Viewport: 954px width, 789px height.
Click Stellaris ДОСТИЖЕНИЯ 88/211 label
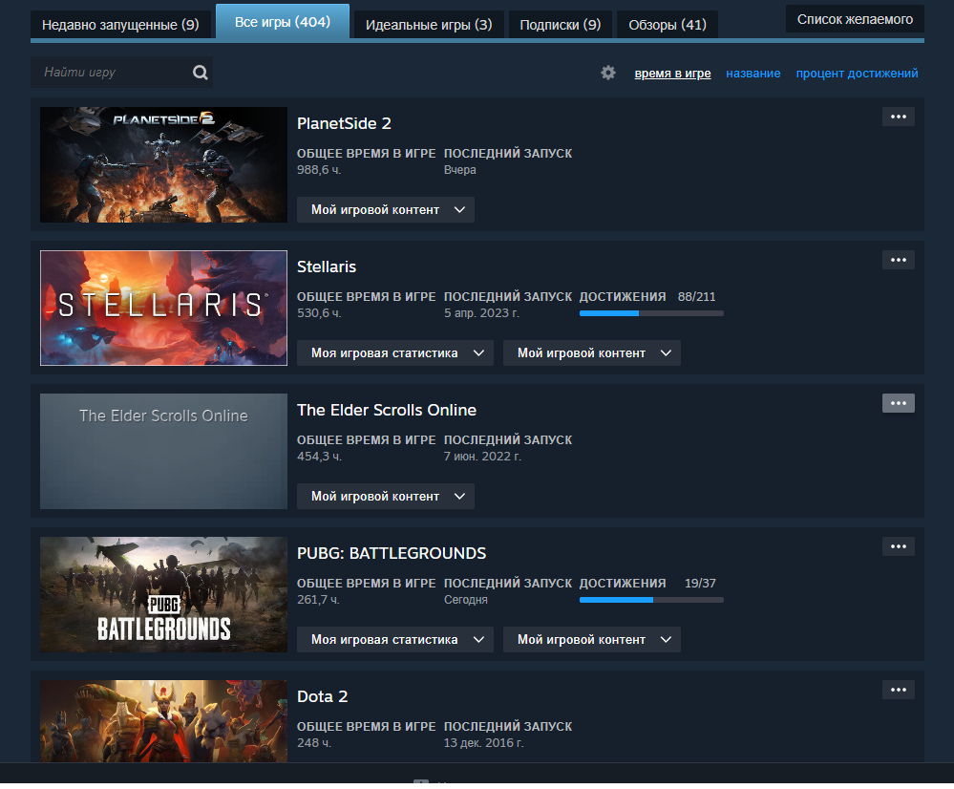[x=647, y=297]
